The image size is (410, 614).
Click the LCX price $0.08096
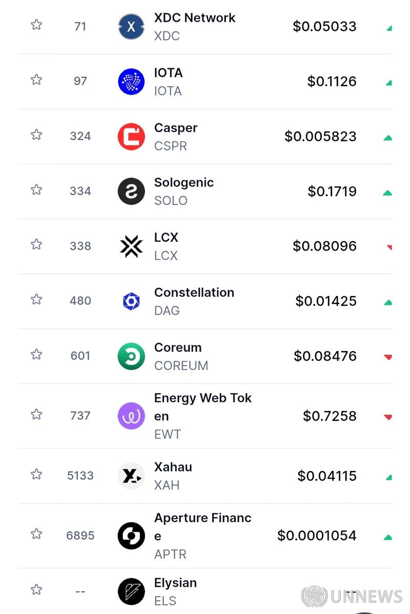[324, 246]
